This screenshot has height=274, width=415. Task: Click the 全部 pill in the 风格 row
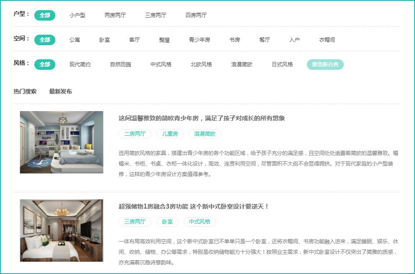click(x=45, y=64)
